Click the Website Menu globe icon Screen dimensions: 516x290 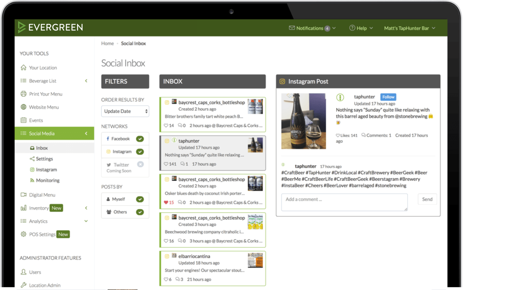(24, 107)
